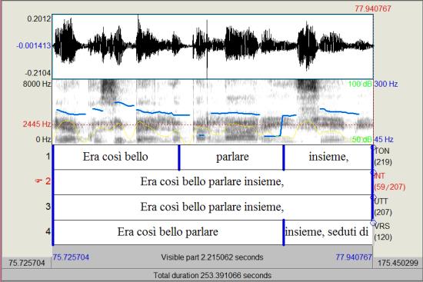
Task: Click the boundary between 'Era così bello' and 'parlare'
Action: (x=179, y=158)
